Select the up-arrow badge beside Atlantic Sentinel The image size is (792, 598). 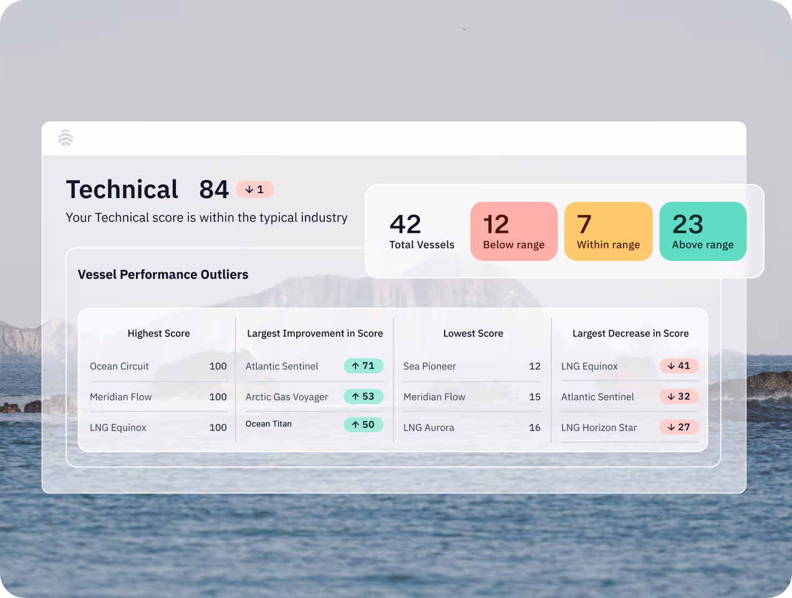[364, 366]
